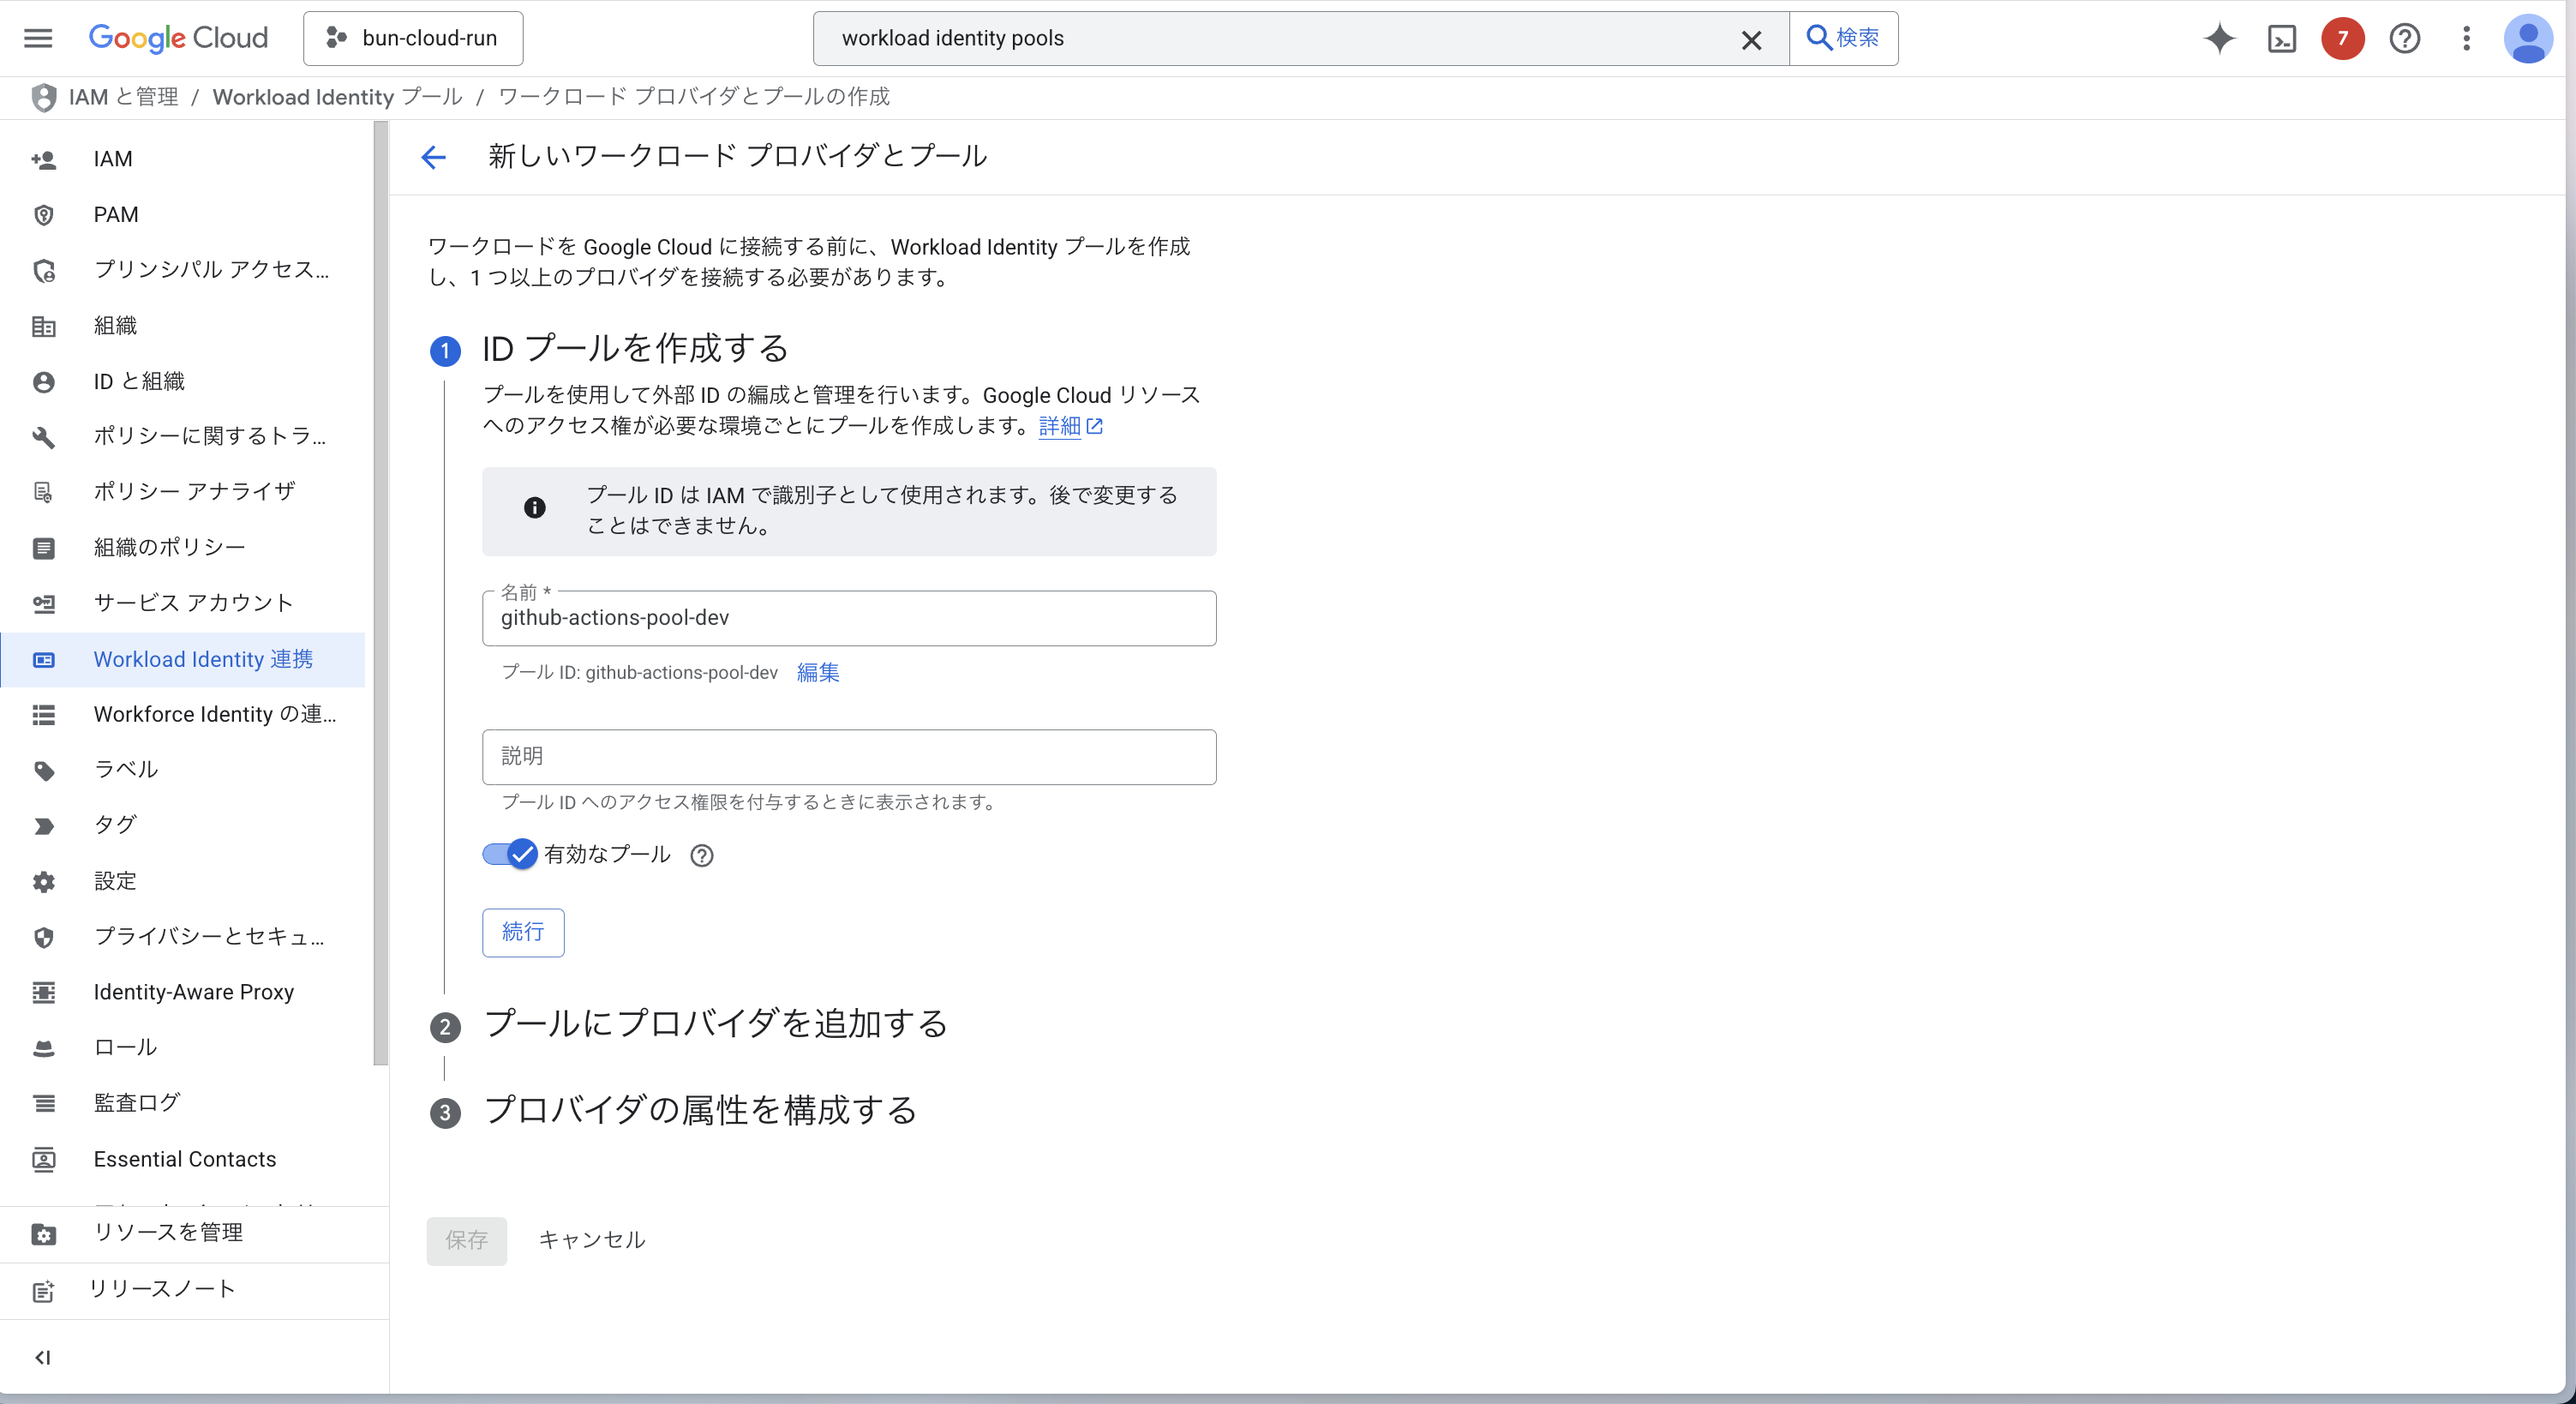2576x1404 pixels.
Task: Click the 続行 button
Action: [x=523, y=932]
